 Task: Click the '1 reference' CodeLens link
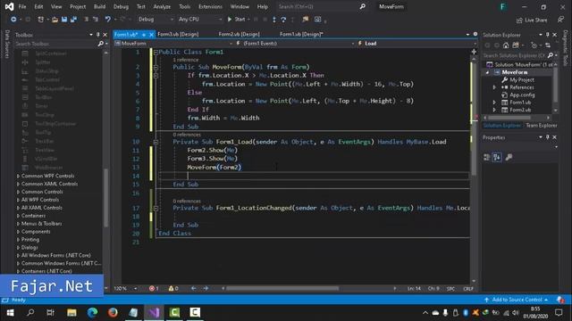point(186,60)
